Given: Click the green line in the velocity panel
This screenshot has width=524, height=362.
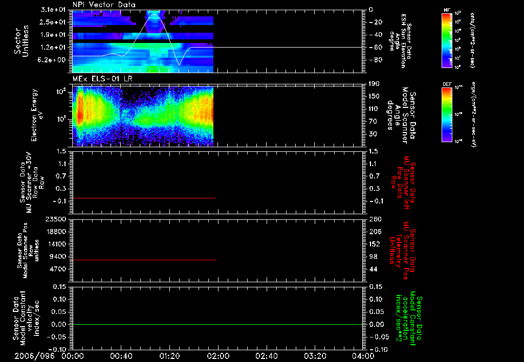Looking at the screenshot, I should 217,324.
